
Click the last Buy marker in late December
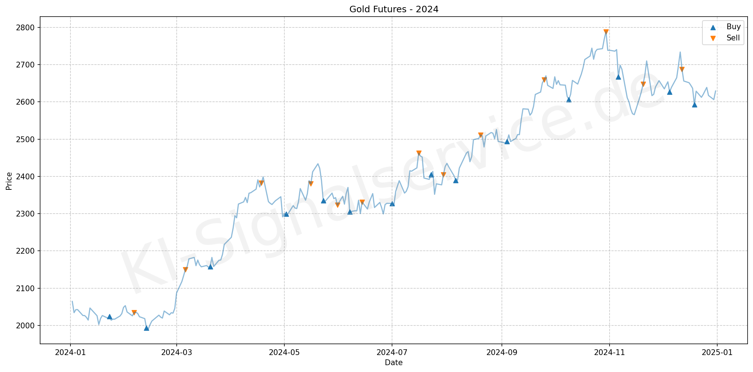(x=694, y=105)
